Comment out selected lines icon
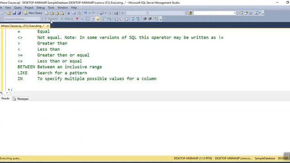The height and width of the screenshot is (163, 290). pyautogui.click(x=133, y=19)
